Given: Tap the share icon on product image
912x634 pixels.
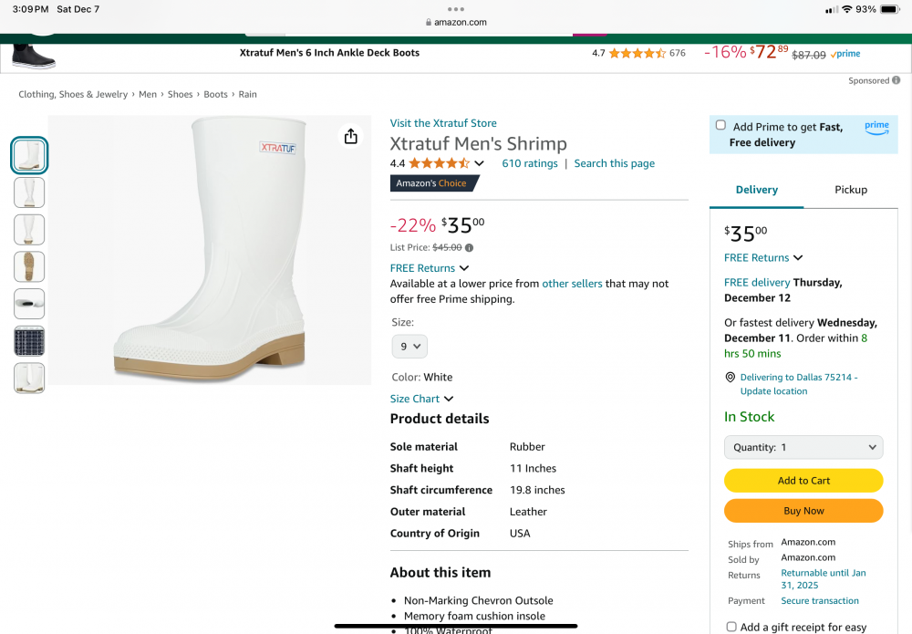Looking at the screenshot, I should (351, 137).
